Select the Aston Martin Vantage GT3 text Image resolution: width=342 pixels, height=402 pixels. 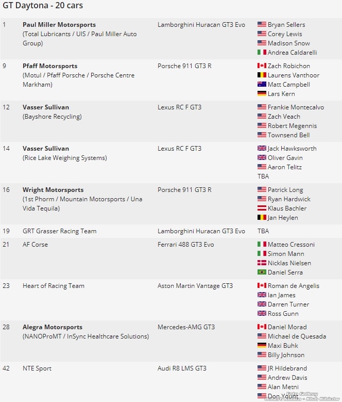click(x=195, y=286)
